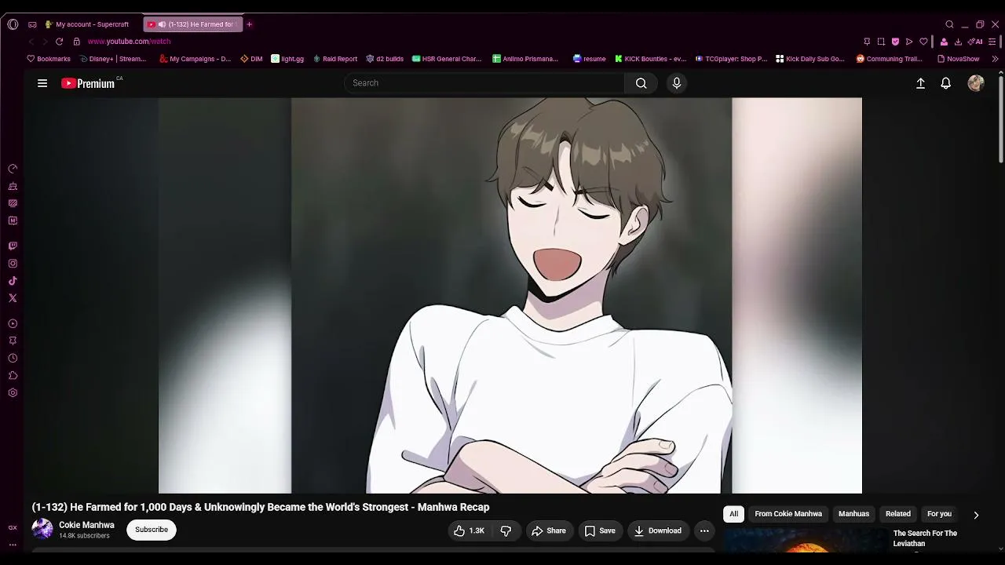Select From Cokie Manhwa chip

[x=788, y=514]
